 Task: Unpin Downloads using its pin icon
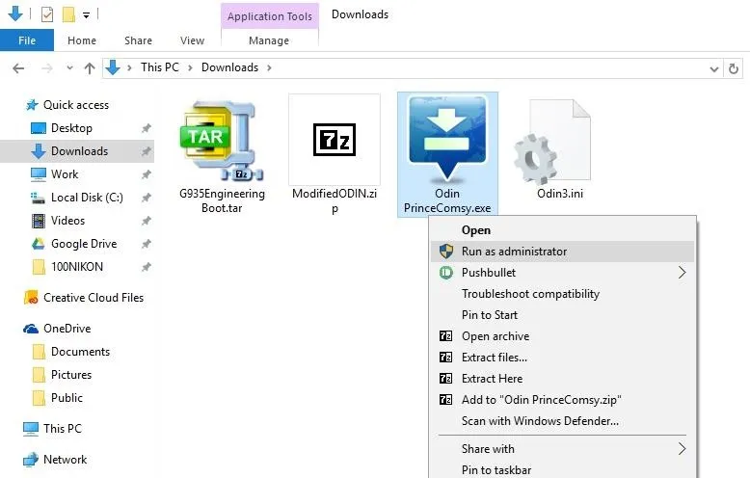pos(147,151)
